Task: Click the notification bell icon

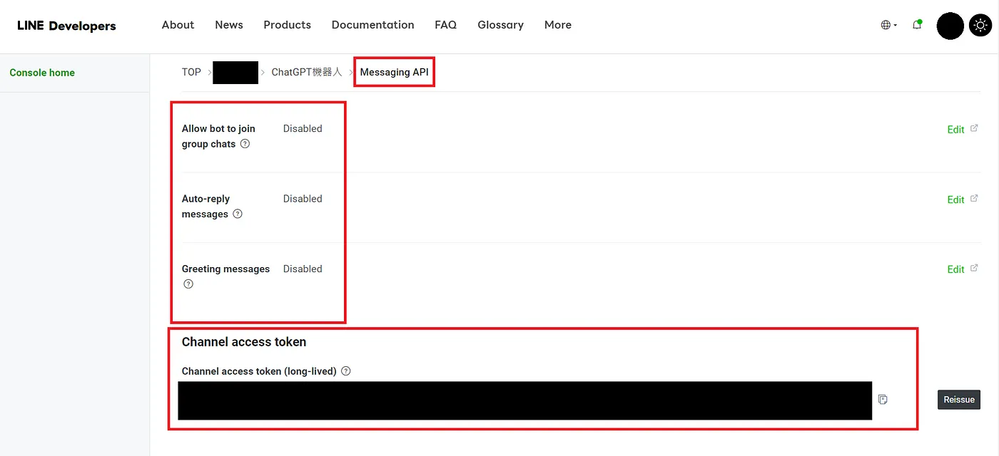Action: pyautogui.click(x=917, y=25)
